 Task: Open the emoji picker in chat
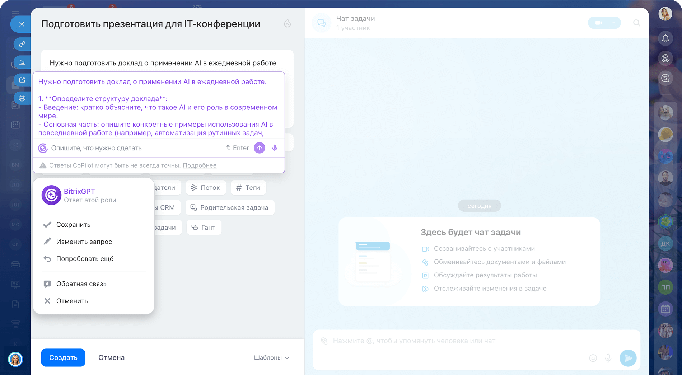593,358
